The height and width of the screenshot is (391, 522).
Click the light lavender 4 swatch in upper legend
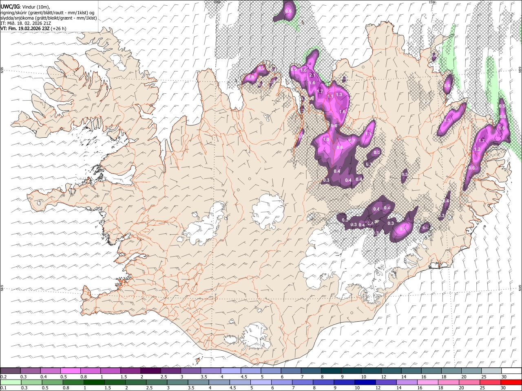pos(231,371)
